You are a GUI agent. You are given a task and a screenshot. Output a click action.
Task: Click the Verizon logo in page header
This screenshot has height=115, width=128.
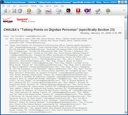point(8,20)
